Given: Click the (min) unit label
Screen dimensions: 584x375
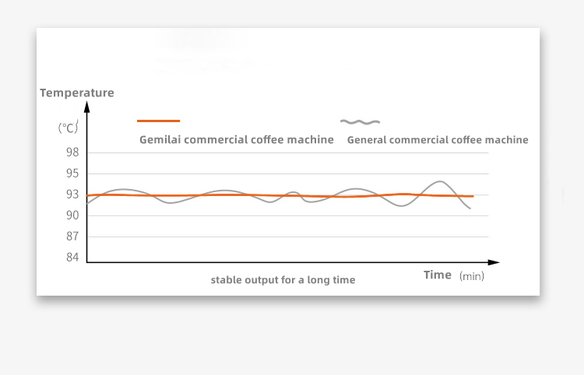Looking at the screenshot, I should [x=472, y=276].
